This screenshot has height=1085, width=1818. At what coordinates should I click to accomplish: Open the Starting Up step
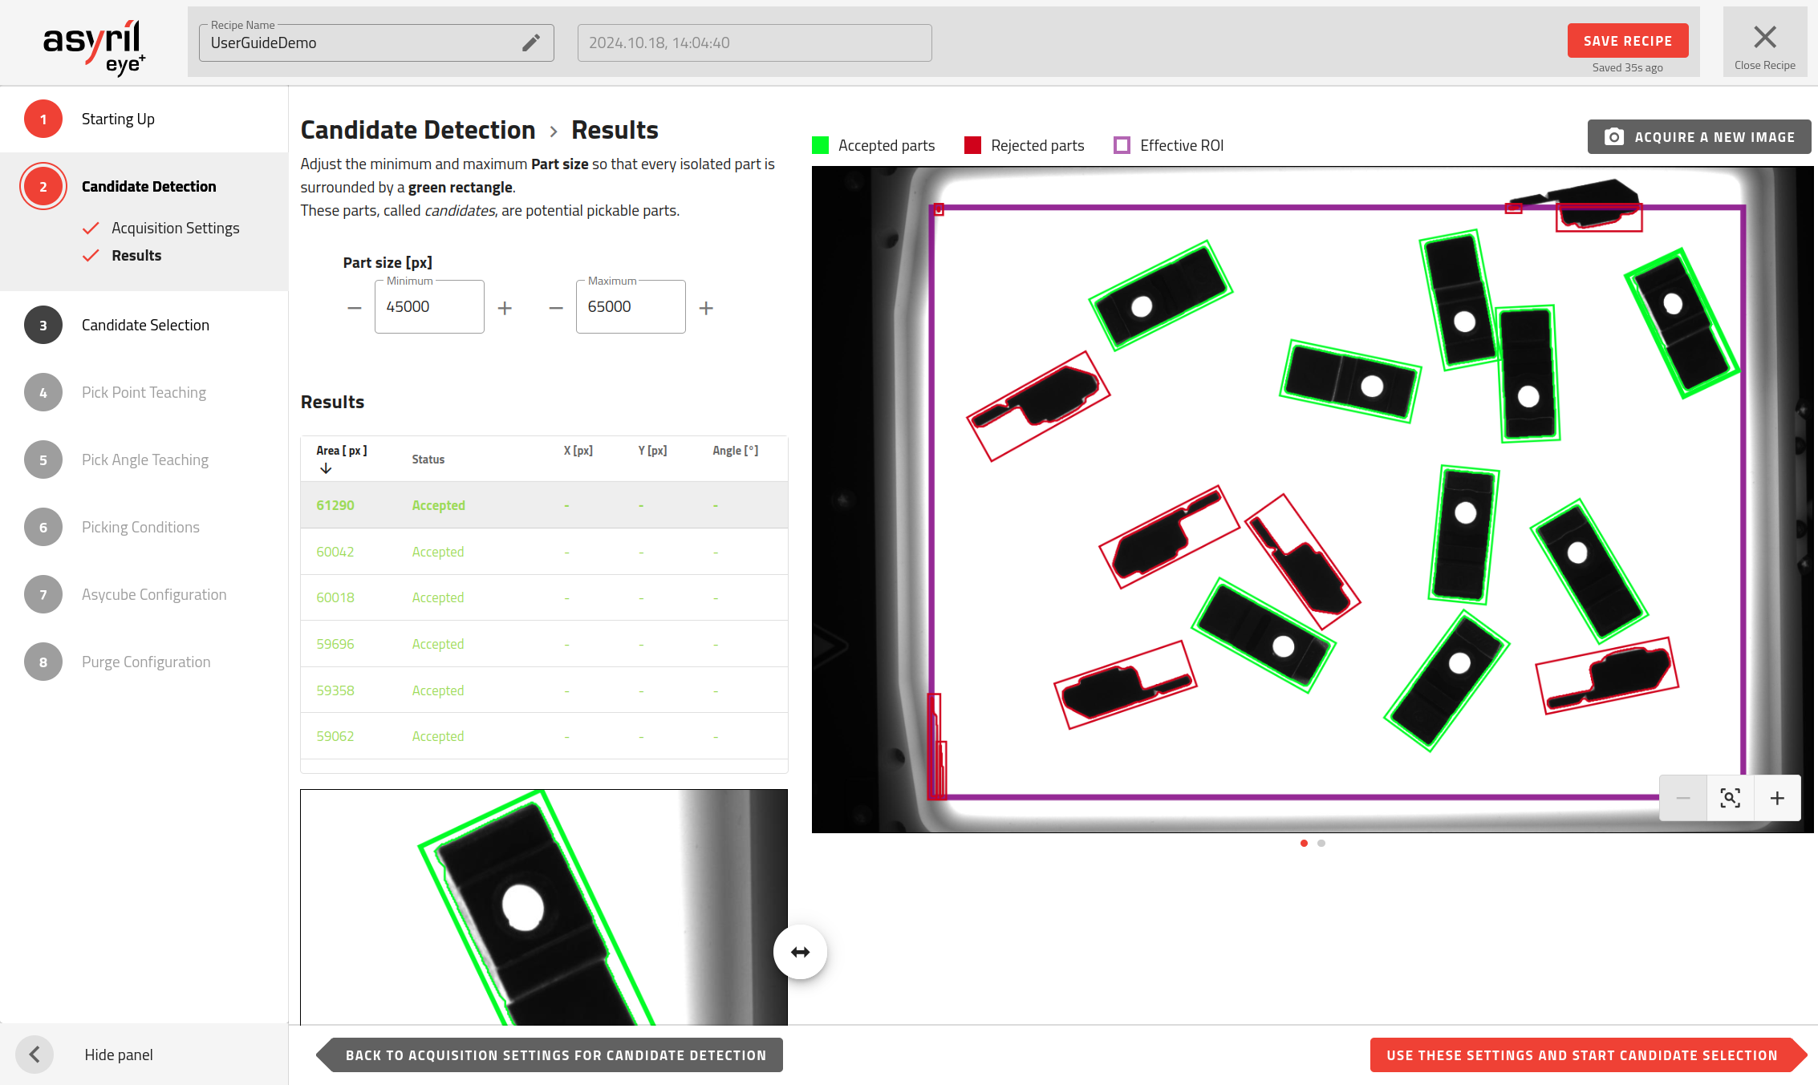[x=118, y=119]
